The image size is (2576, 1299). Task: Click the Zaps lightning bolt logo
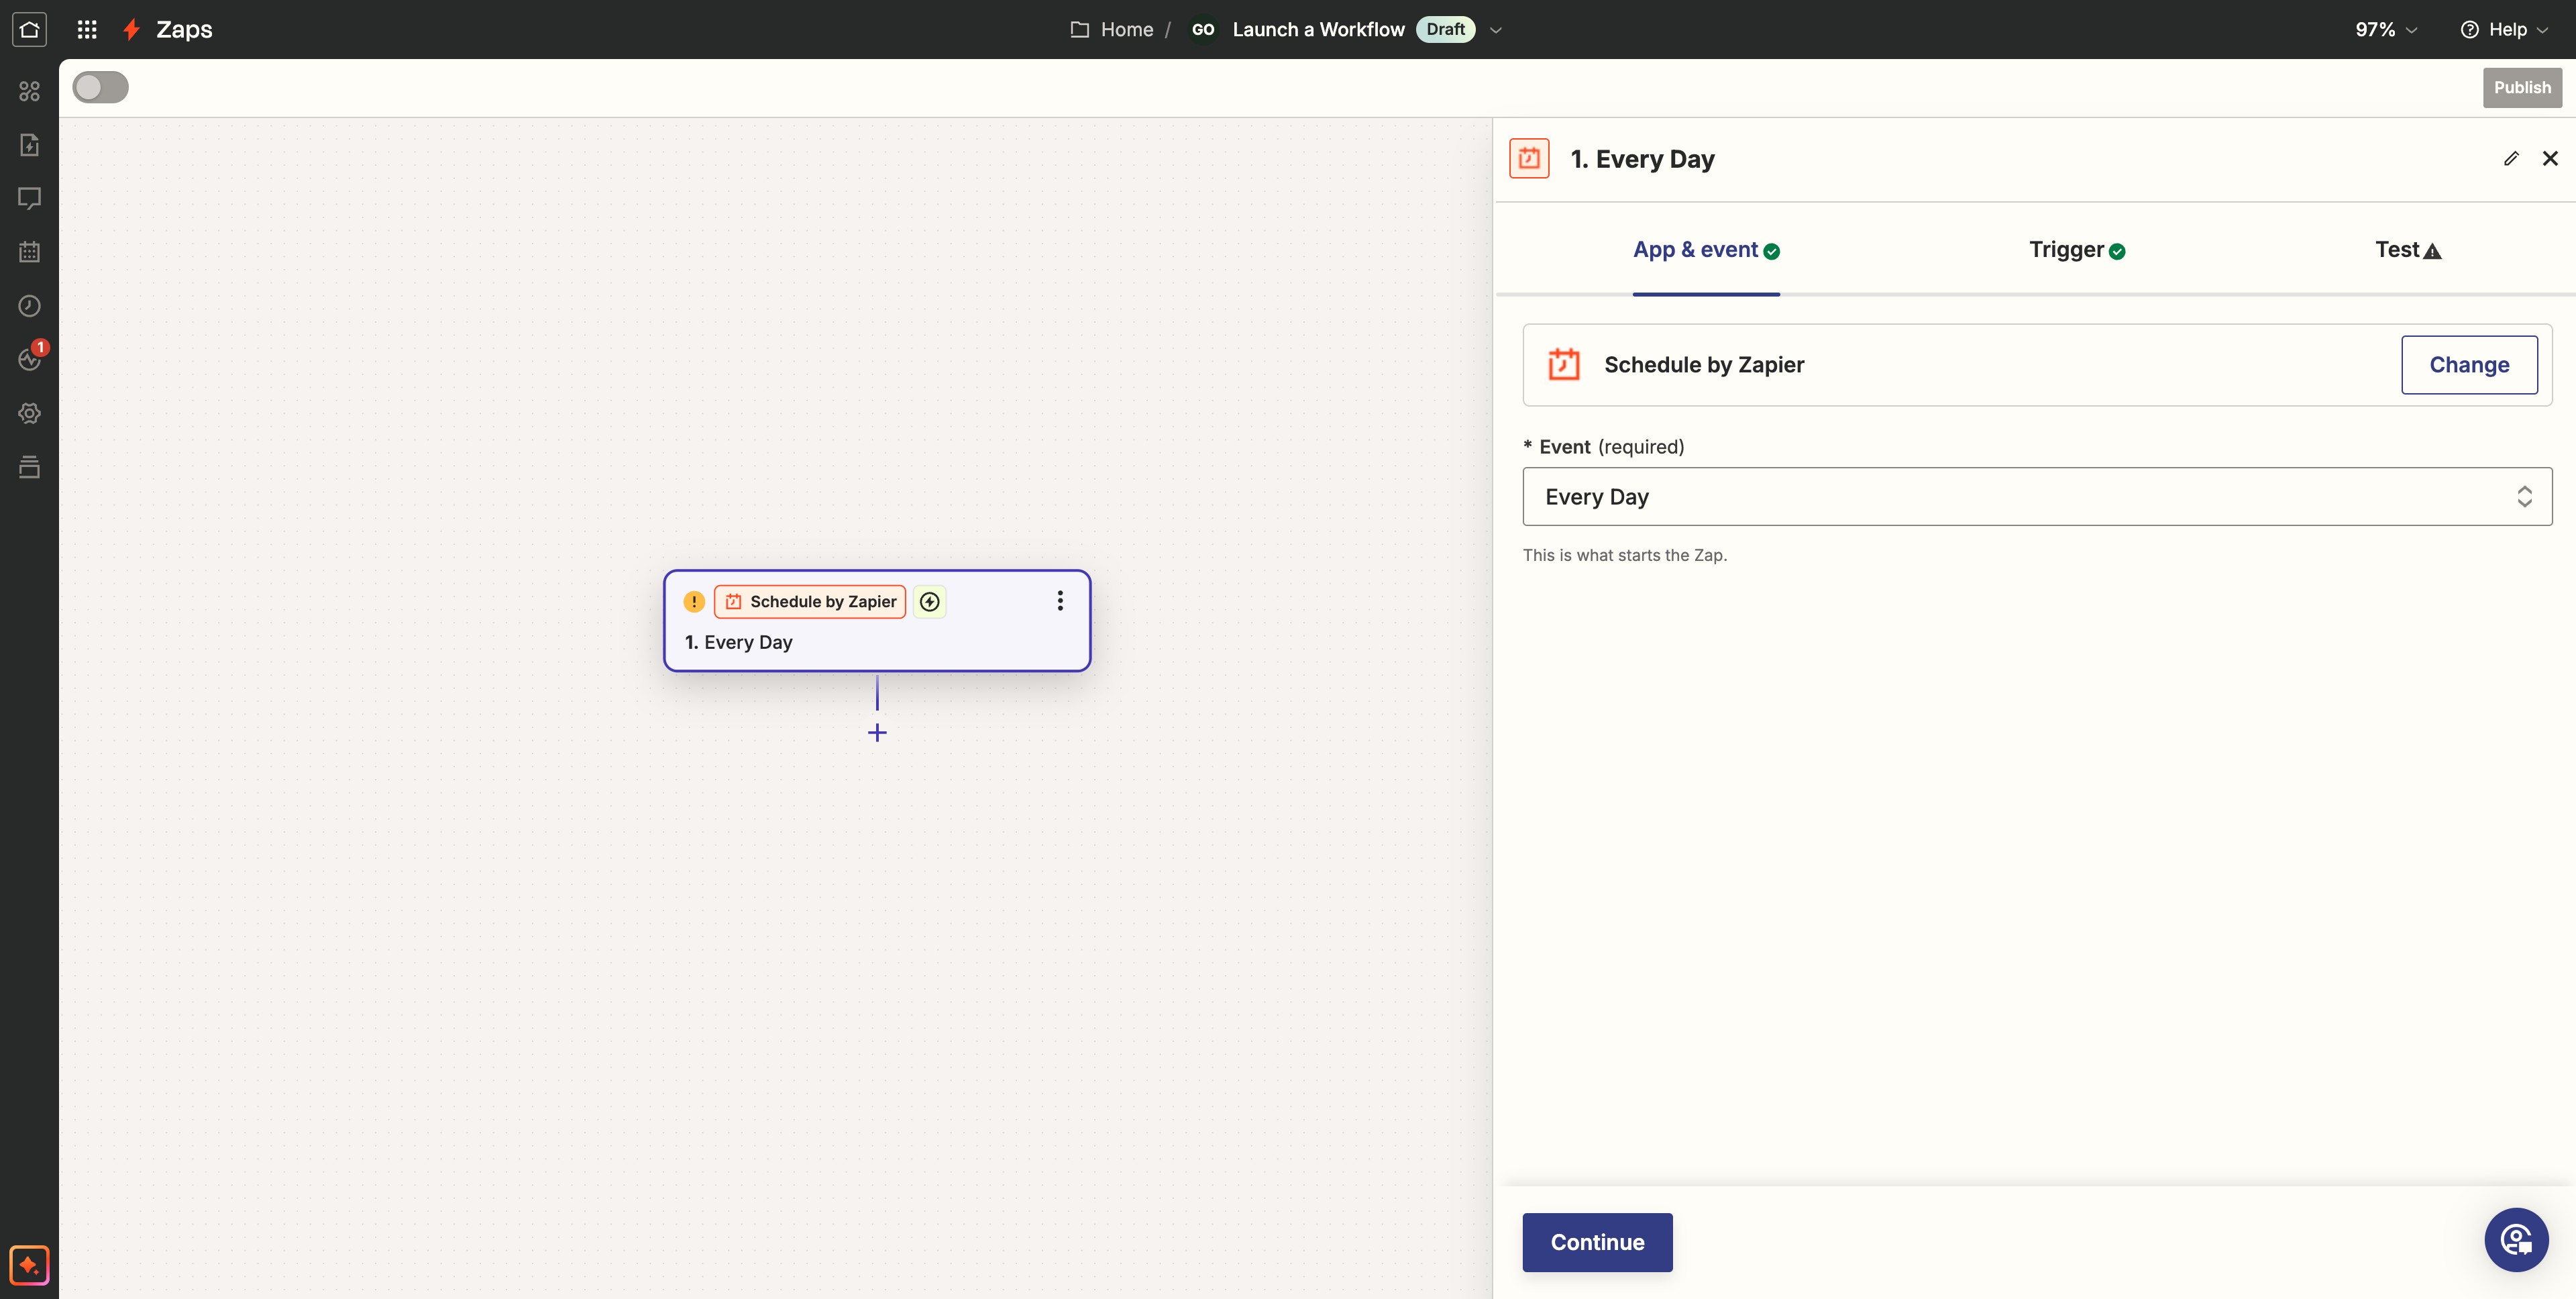(131, 29)
